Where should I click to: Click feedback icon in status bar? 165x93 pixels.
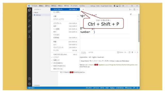point(134,88)
